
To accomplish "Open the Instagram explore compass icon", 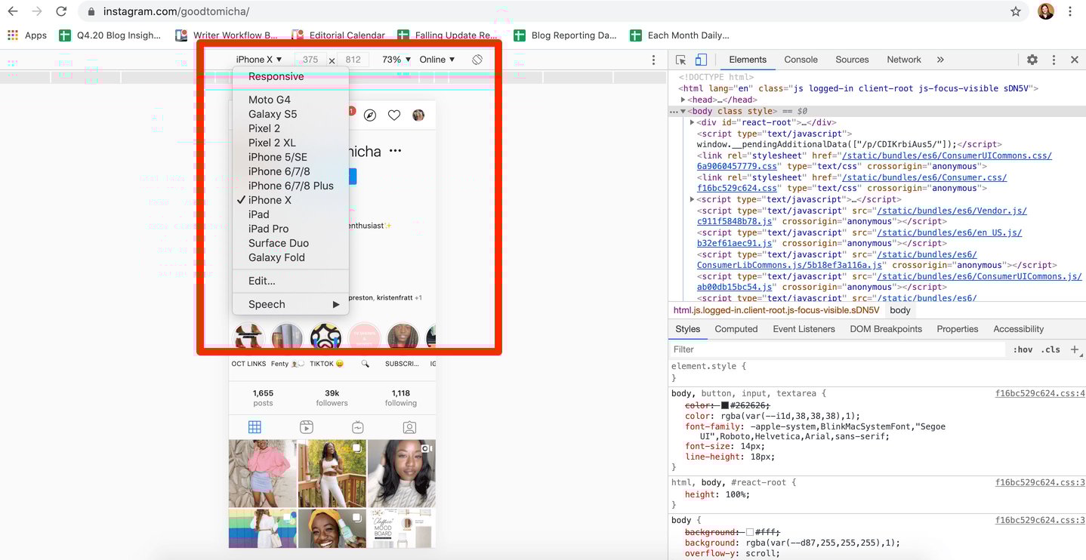I will [370, 115].
